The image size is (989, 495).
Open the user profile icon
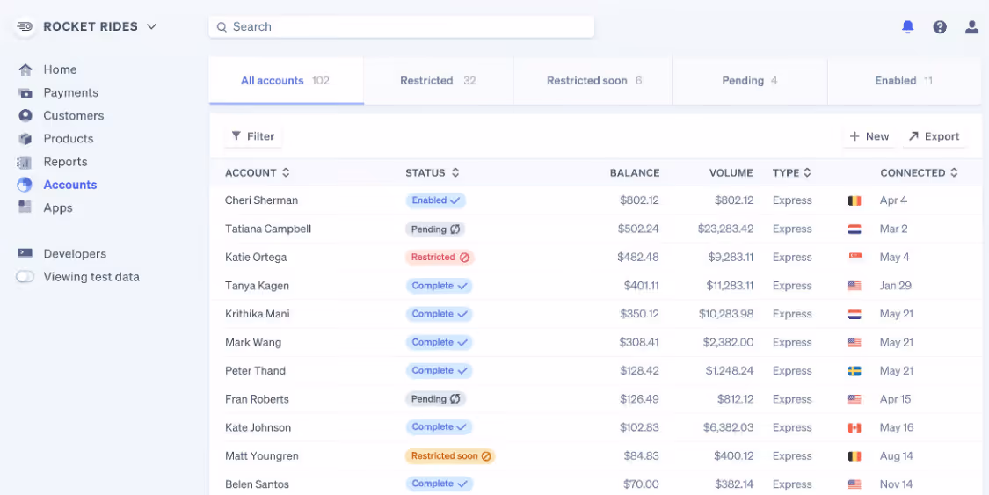[x=972, y=27]
